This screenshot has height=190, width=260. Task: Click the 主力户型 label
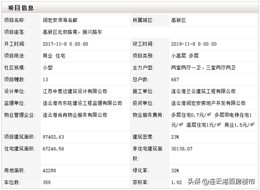pyautogui.click(x=143, y=68)
